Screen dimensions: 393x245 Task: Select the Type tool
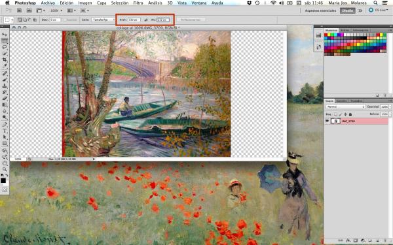pyautogui.click(x=5, y=131)
